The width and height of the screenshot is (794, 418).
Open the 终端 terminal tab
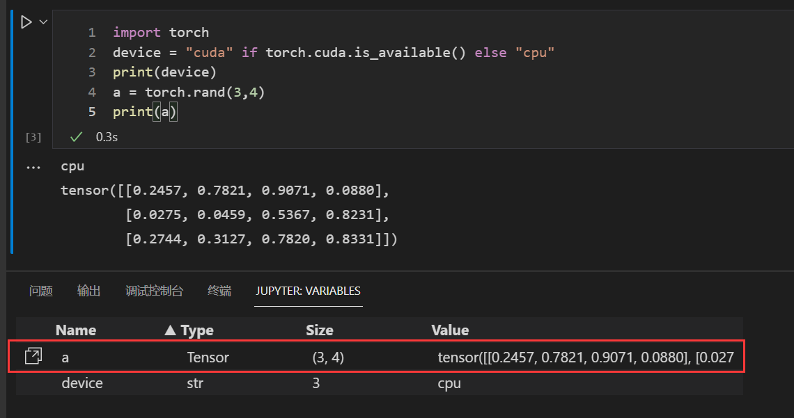tap(219, 291)
